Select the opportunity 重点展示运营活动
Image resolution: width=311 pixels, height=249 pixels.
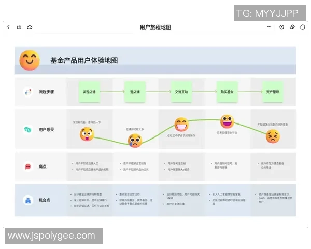130,194
